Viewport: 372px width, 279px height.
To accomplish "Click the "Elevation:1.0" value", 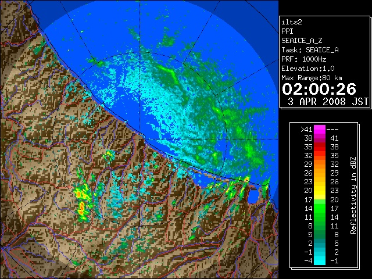I will [x=307, y=69].
